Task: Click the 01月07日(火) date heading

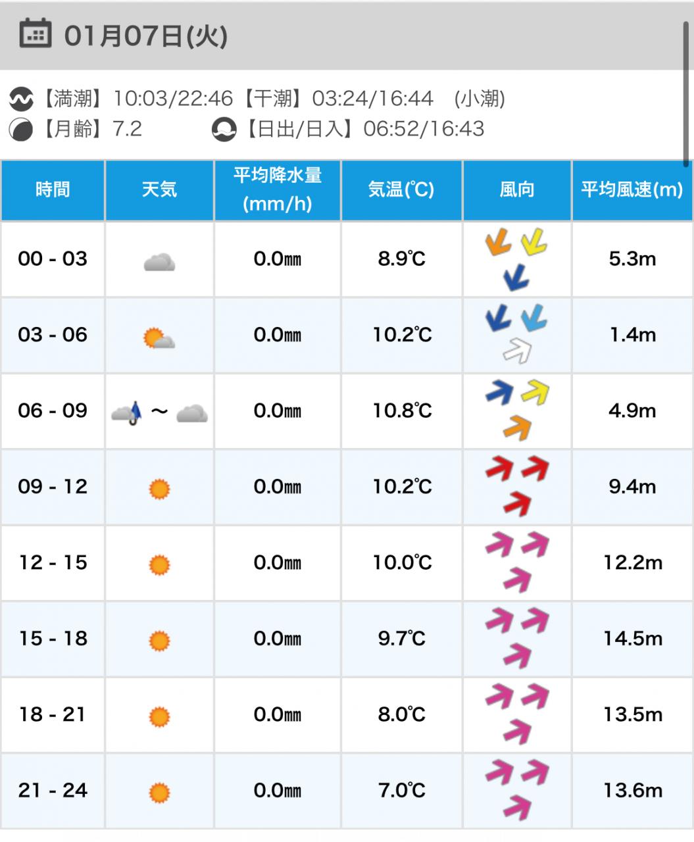Action: click(x=145, y=36)
